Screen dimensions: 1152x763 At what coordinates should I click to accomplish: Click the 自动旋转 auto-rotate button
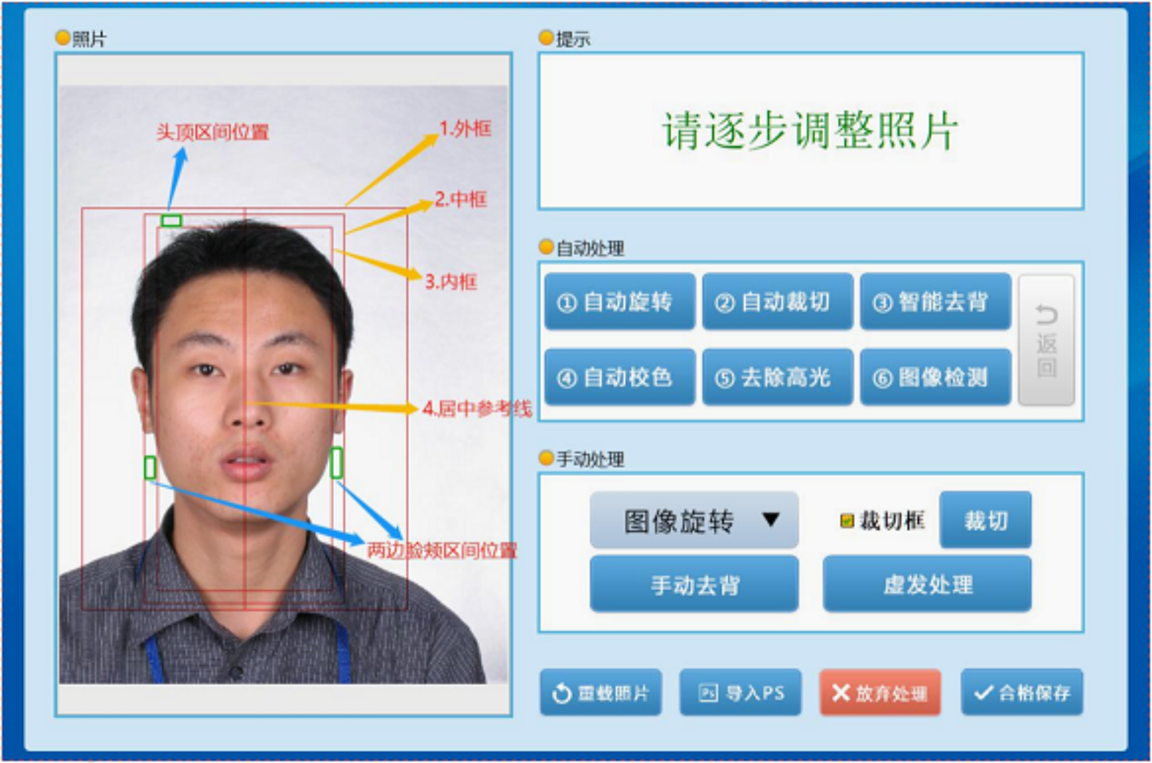(x=619, y=302)
